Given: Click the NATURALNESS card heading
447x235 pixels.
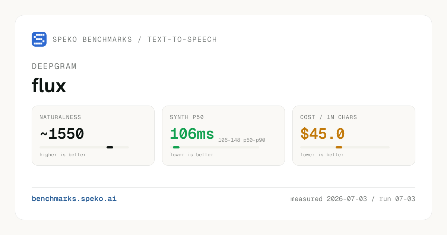Looking at the screenshot, I should coord(60,117).
